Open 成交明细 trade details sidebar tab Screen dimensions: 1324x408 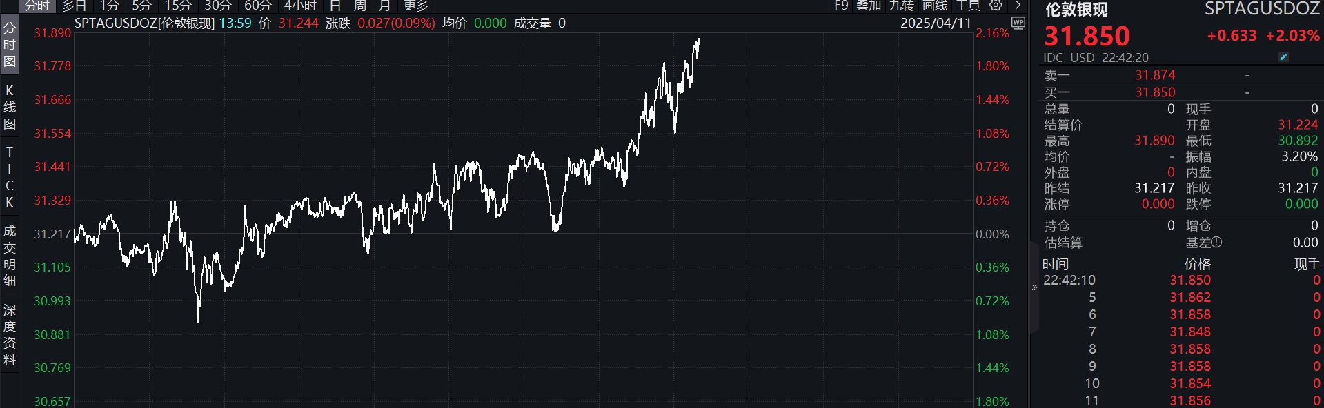10,256
